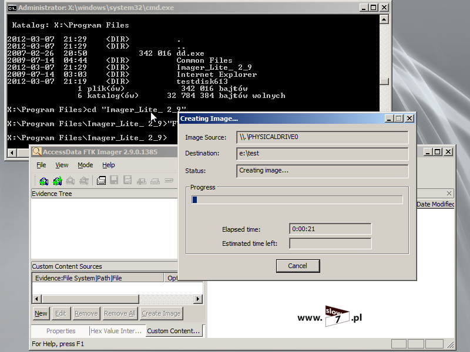The height and width of the screenshot is (352, 470).
Task: Click the Elapsed time field
Action: [x=330, y=229]
